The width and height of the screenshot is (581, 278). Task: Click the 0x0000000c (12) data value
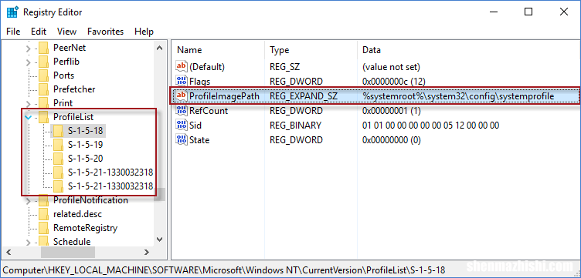pyautogui.click(x=393, y=81)
